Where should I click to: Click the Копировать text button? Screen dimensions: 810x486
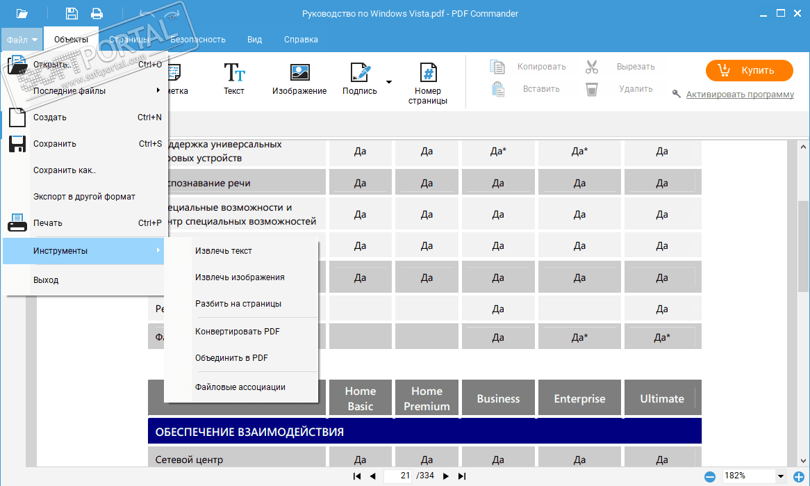point(541,67)
